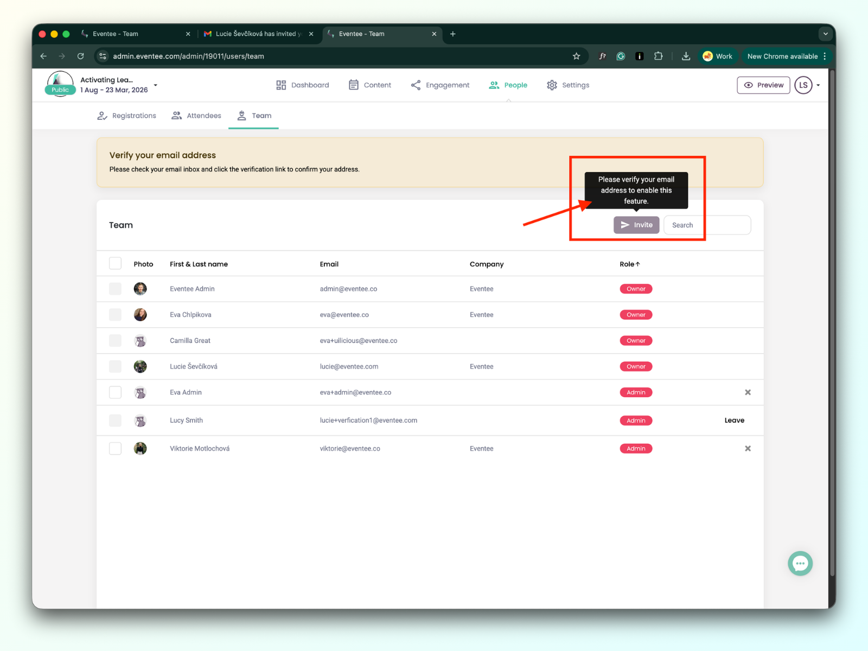Bookmark this page with the star icon

576,56
